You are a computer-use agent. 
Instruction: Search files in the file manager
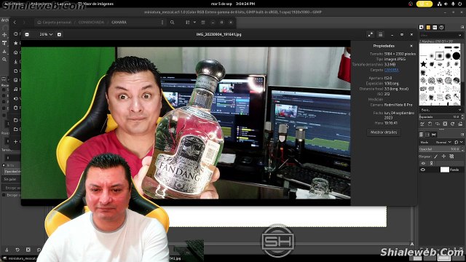point(172,23)
